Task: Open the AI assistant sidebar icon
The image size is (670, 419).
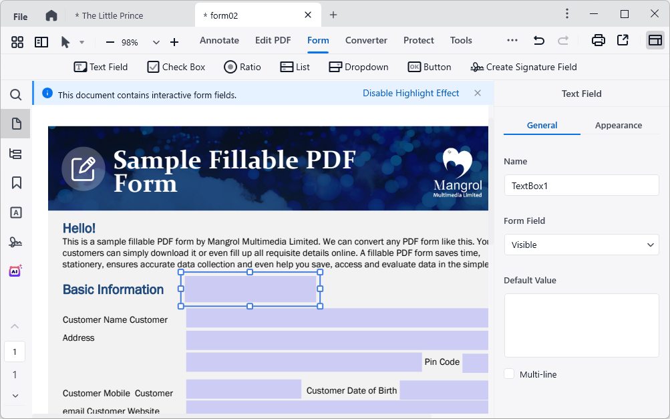Action: (16, 271)
